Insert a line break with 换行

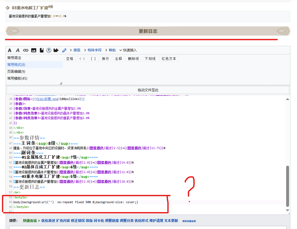pyautogui.click(x=105, y=59)
